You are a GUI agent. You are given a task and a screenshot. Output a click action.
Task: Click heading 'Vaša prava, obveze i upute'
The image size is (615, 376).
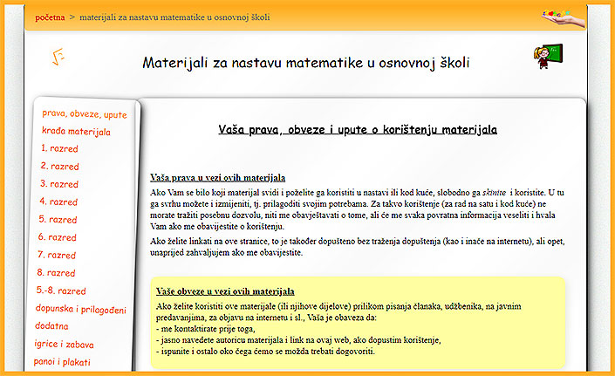click(x=358, y=129)
